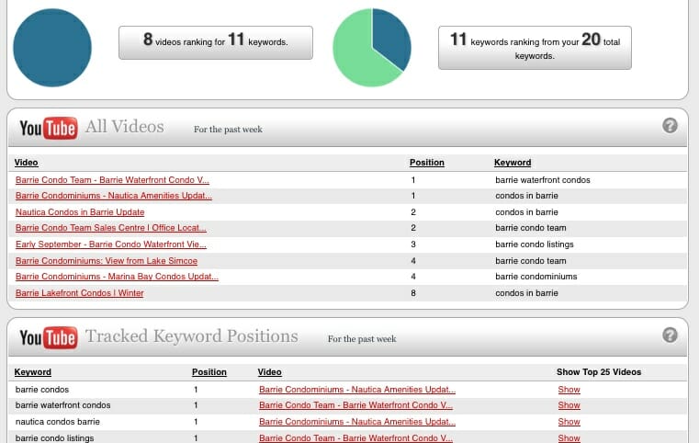This screenshot has height=443, width=699.
Task: Sort All Videos table by Video column
Action: click(x=26, y=163)
